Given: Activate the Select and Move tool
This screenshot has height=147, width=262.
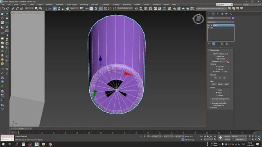Looking at the screenshot, I should point(54,9).
